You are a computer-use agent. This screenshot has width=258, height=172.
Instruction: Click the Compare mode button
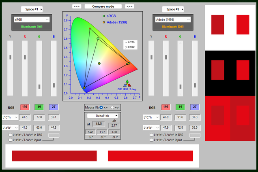103,6
